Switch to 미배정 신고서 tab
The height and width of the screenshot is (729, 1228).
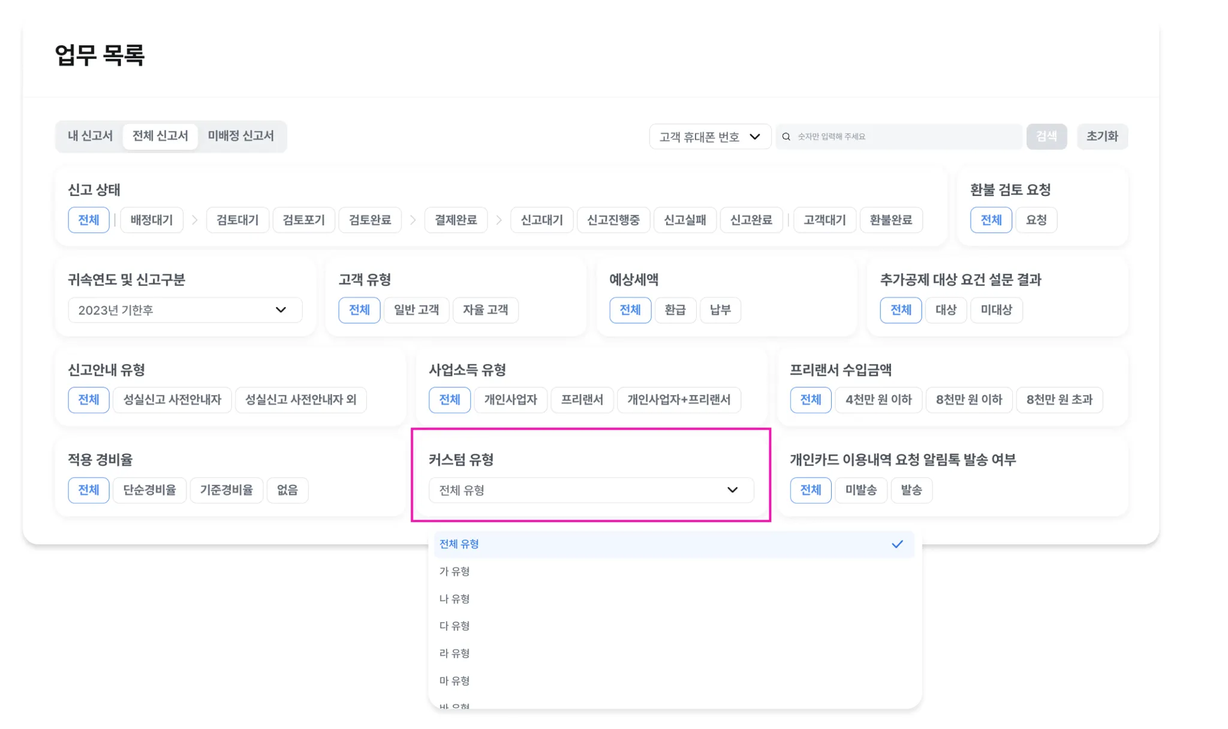[x=240, y=136]
